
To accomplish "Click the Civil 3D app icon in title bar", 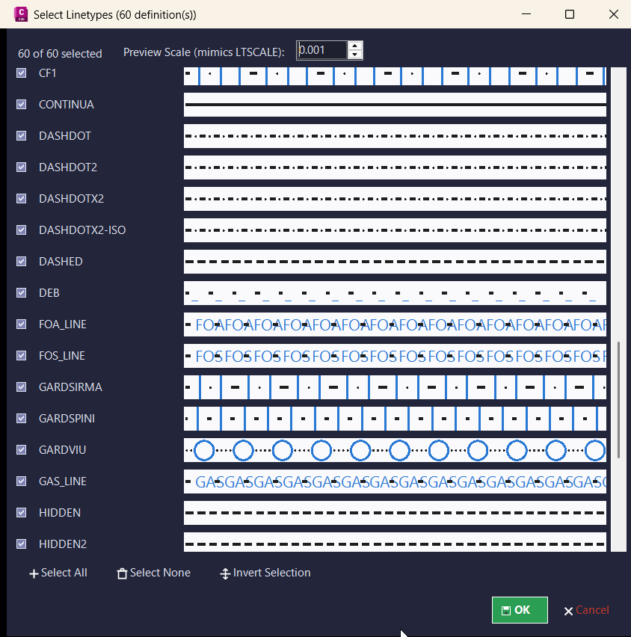I will click(21, 14).
